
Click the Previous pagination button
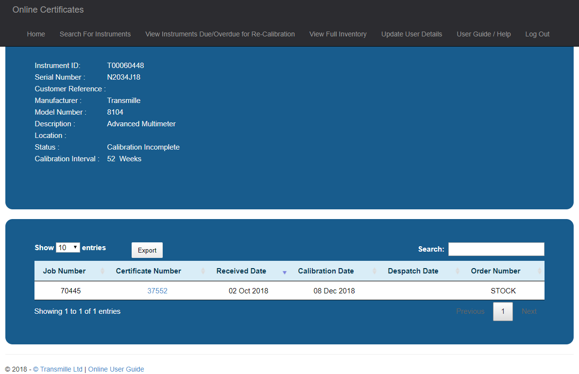coord(470,311)
